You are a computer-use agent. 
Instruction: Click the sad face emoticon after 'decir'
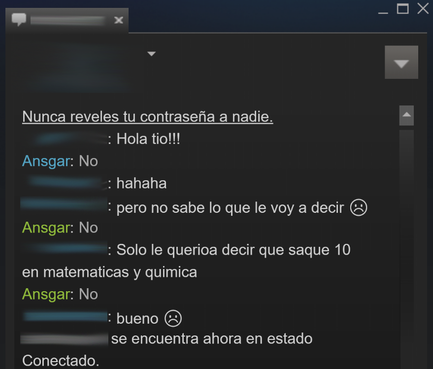tap(359, 207)
